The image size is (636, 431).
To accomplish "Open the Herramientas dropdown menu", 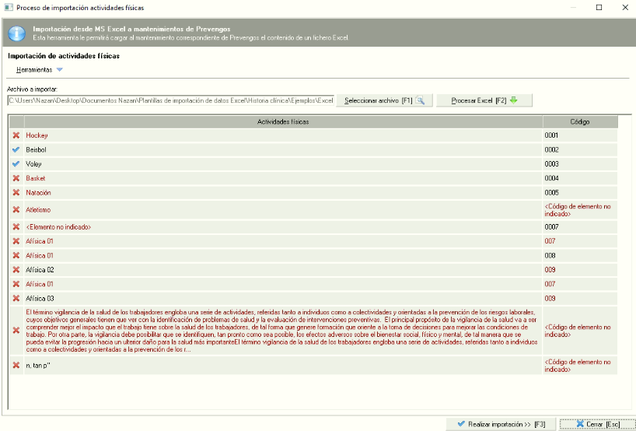I will tap(39, 70).
